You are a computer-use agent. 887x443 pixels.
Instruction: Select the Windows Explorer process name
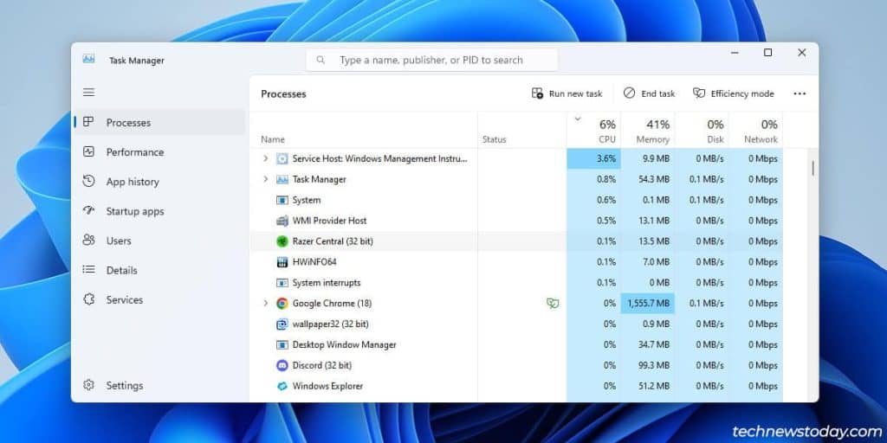click(327, 386)
